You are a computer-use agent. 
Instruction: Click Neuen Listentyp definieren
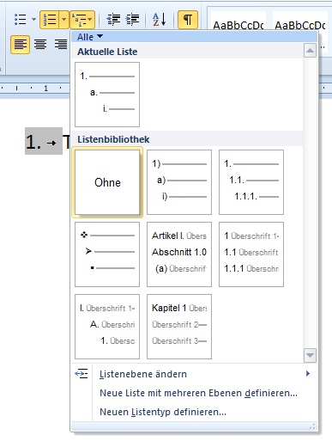pos(163,412)
